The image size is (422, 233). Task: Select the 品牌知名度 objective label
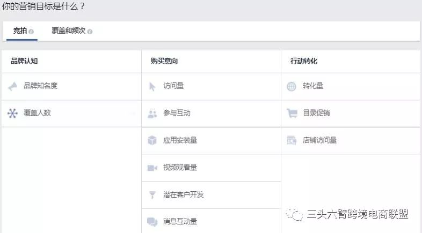pyautogui.click(x=41, y=86)
